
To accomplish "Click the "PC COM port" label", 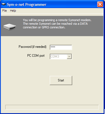I will [x=36, y=56].
